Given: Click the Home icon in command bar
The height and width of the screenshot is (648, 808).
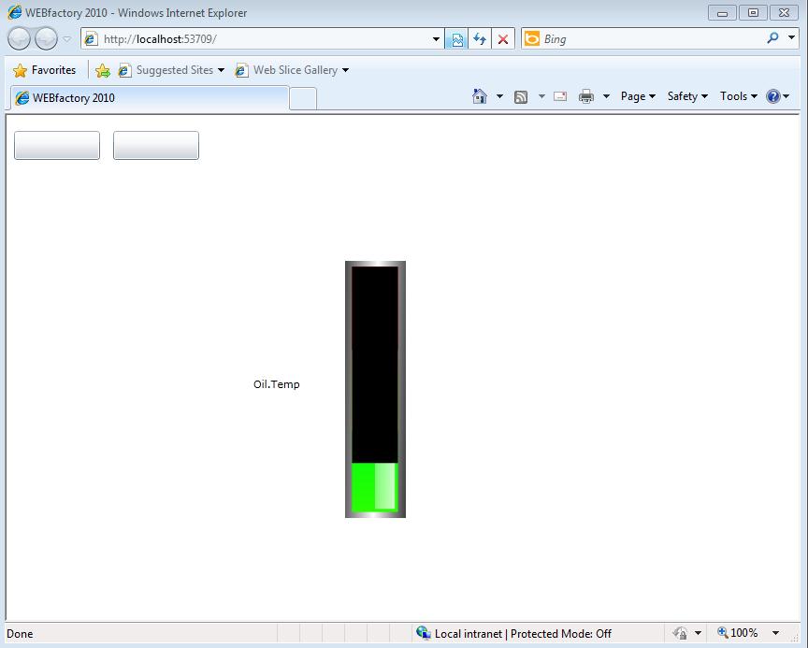Looking at the screenshot, I should click(480, 96).
